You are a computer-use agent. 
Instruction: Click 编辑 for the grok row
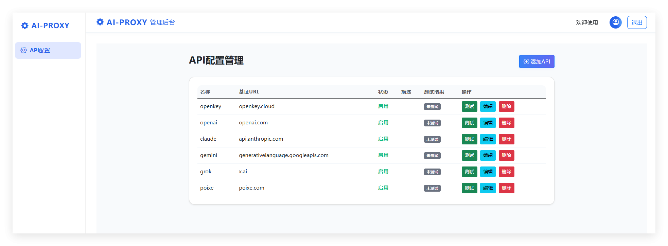point(488,172)
